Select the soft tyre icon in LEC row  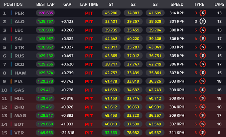coord(203,30)
